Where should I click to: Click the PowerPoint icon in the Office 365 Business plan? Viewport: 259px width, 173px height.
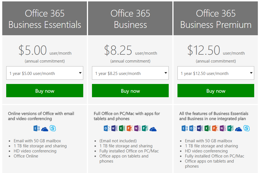[130, 128]
